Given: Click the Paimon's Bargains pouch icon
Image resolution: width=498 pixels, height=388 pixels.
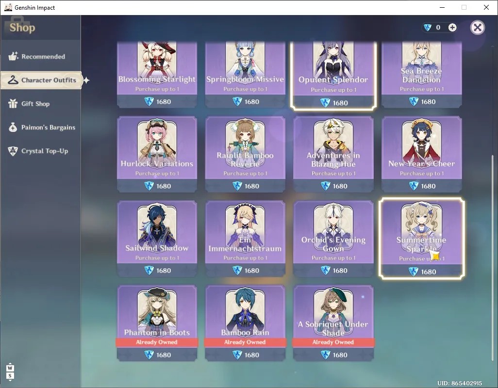Looking at the screenshot, I should click(x=13, y=127).
